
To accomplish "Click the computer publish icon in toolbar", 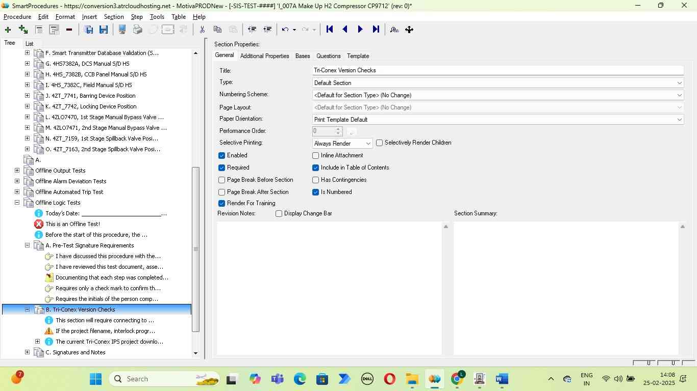I will [x=122, y=30].
